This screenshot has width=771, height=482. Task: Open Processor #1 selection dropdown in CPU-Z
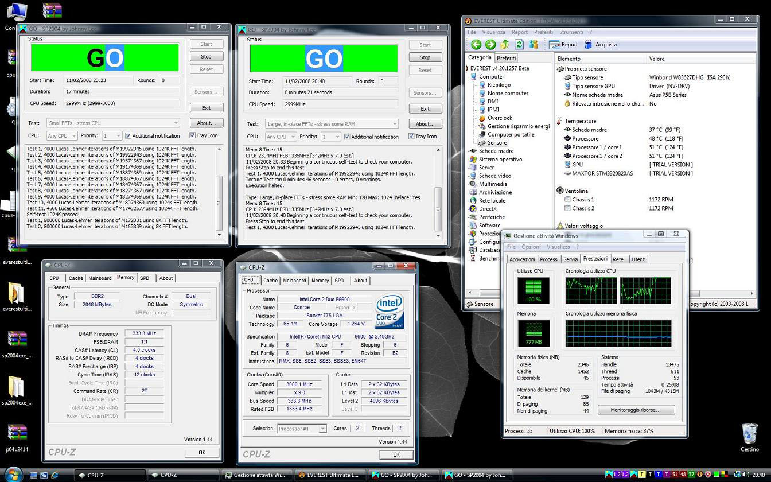tap(302, 429)
